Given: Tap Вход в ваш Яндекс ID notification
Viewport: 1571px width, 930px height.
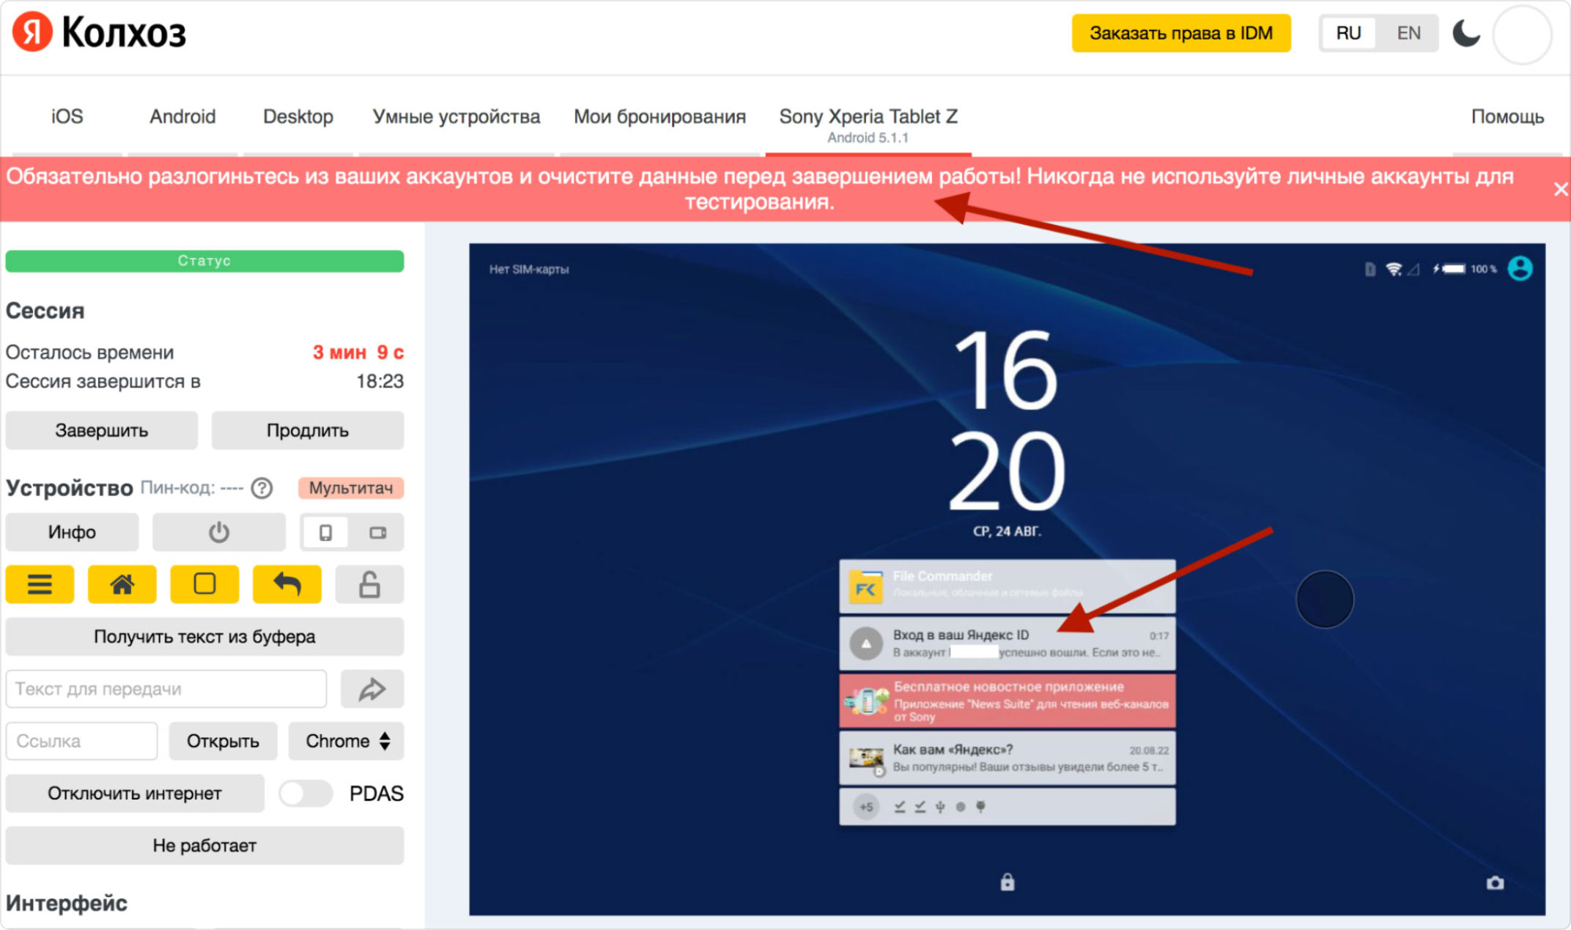Looking at the screenshot, I should click(x=1007, y=643).
